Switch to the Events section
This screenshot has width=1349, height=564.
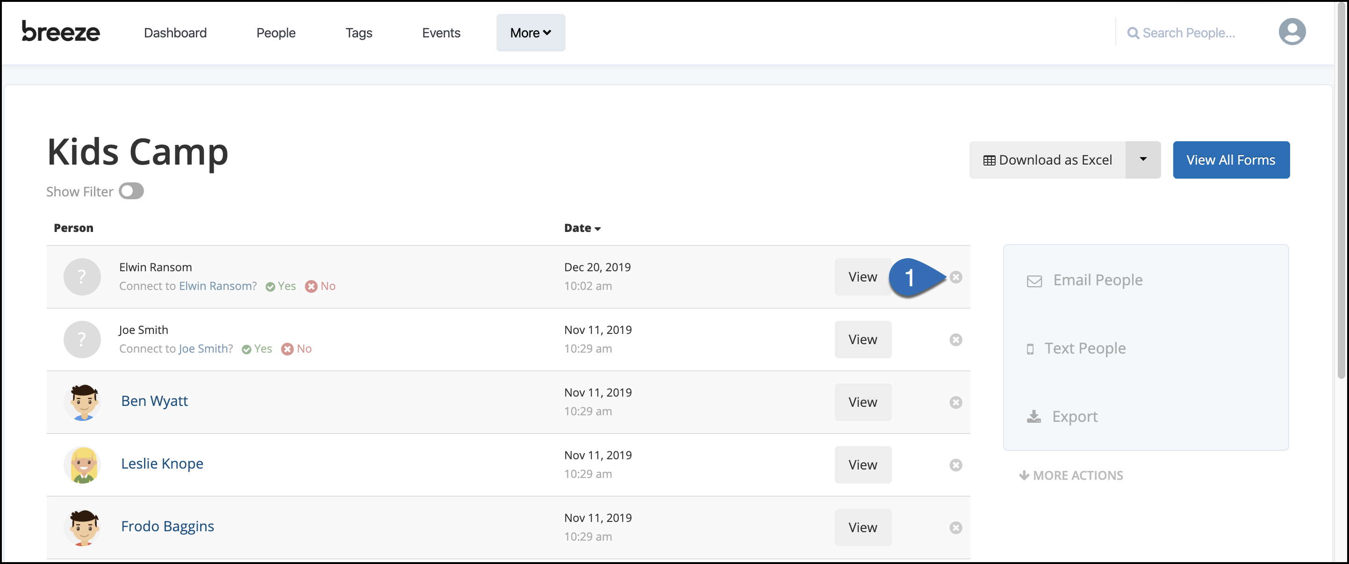(x=441, y=32)
